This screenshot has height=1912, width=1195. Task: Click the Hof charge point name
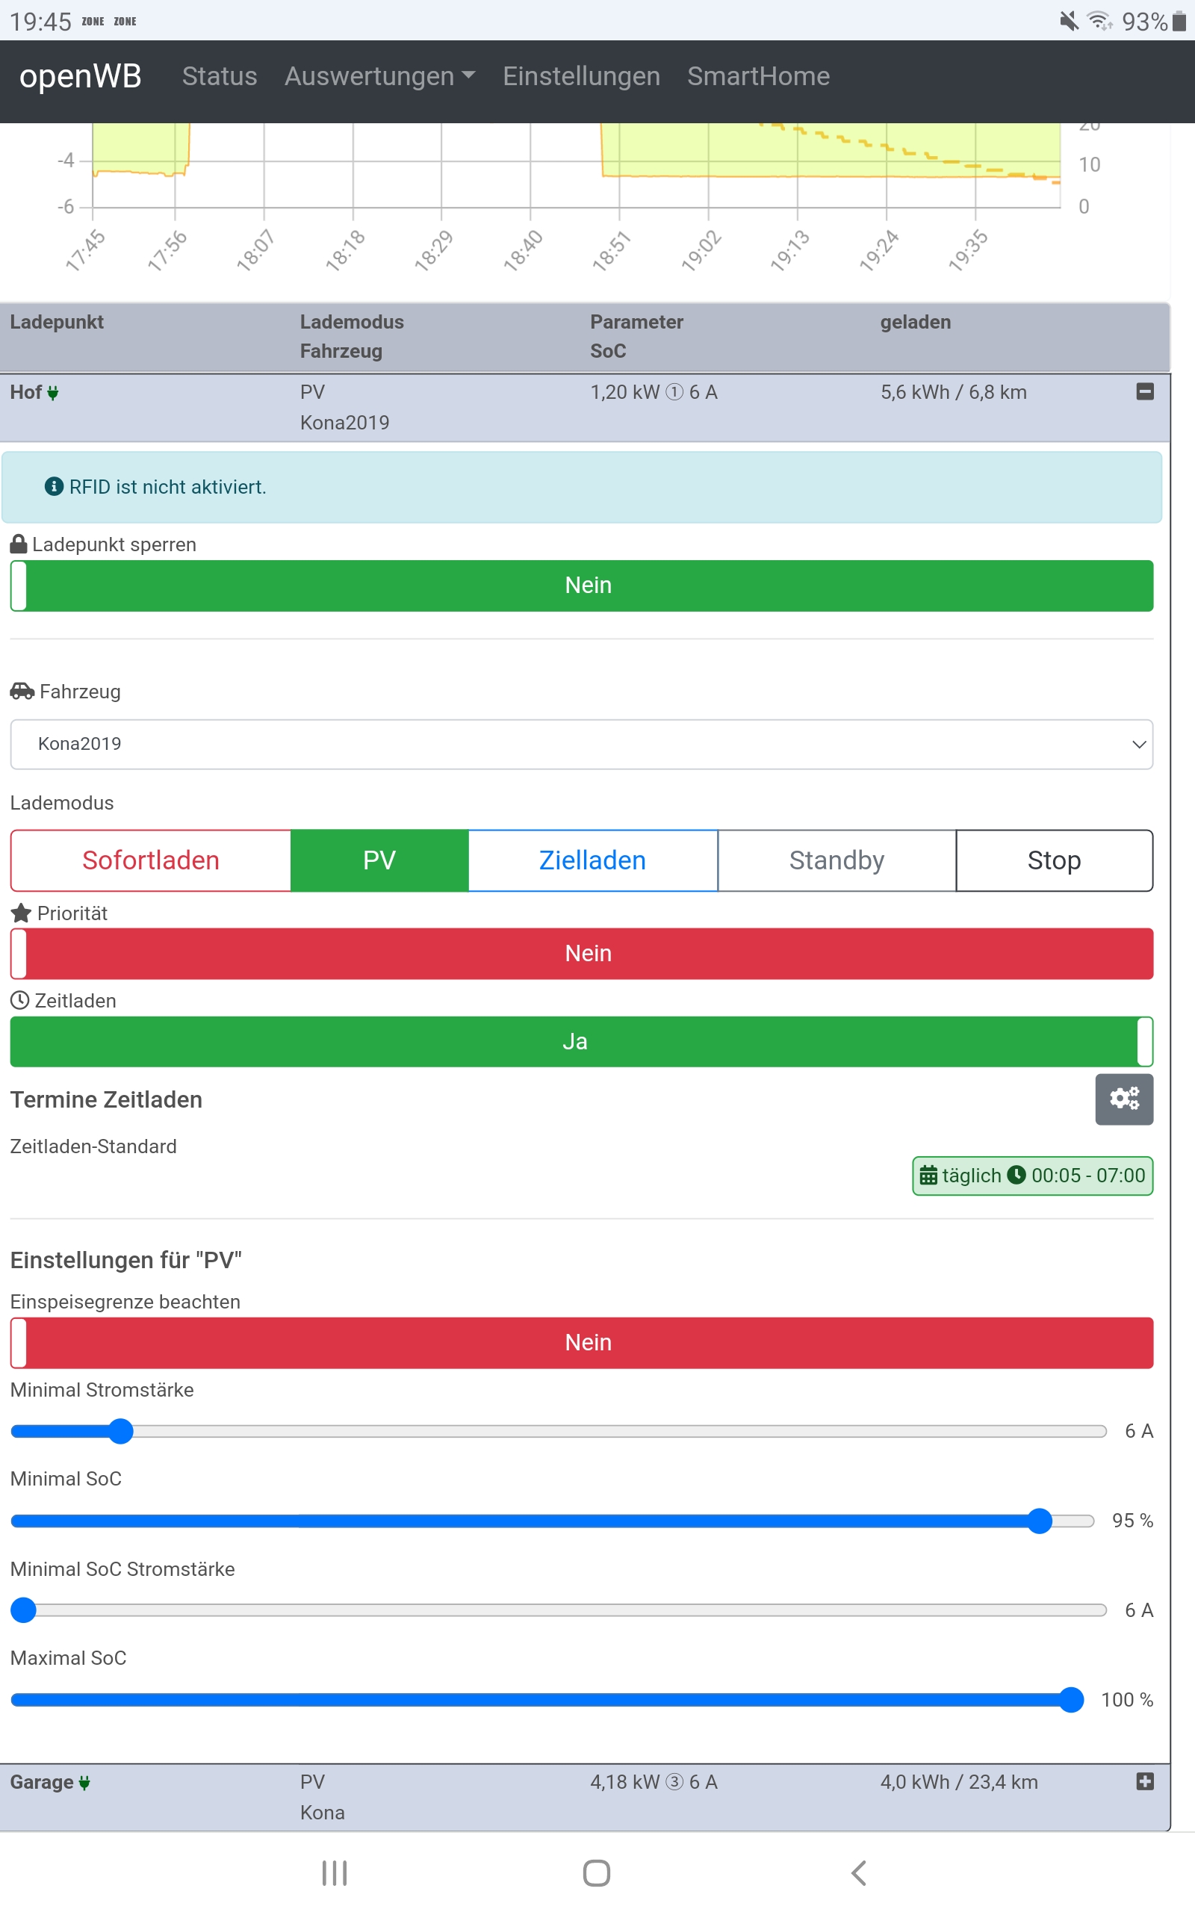pos(26,392)
